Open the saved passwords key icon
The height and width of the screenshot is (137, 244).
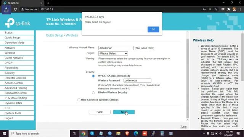coord(204,9)
